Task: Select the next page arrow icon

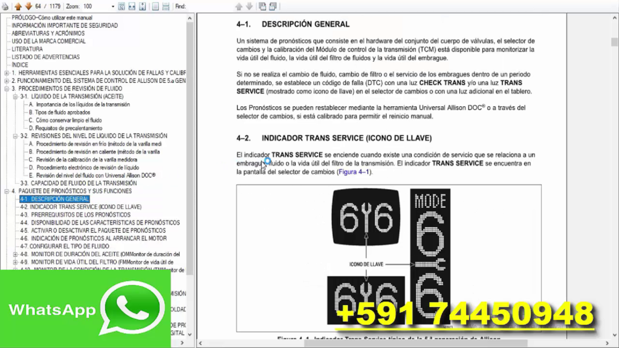Action: (28, 5)
